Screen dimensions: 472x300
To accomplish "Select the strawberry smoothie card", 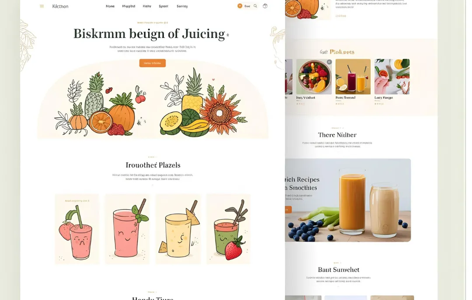I will coord(77,229).
